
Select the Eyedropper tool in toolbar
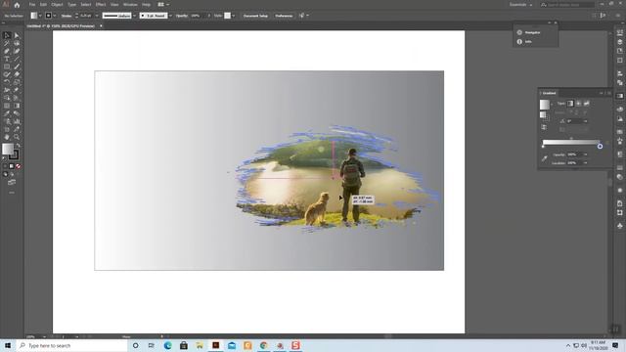coord(7,113)
